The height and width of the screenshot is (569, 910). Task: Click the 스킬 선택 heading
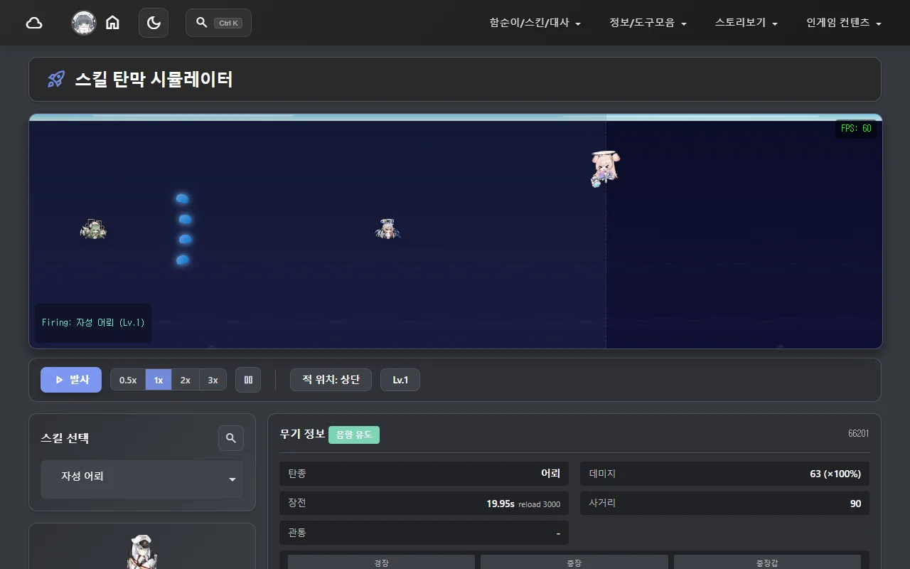(65, 438)
